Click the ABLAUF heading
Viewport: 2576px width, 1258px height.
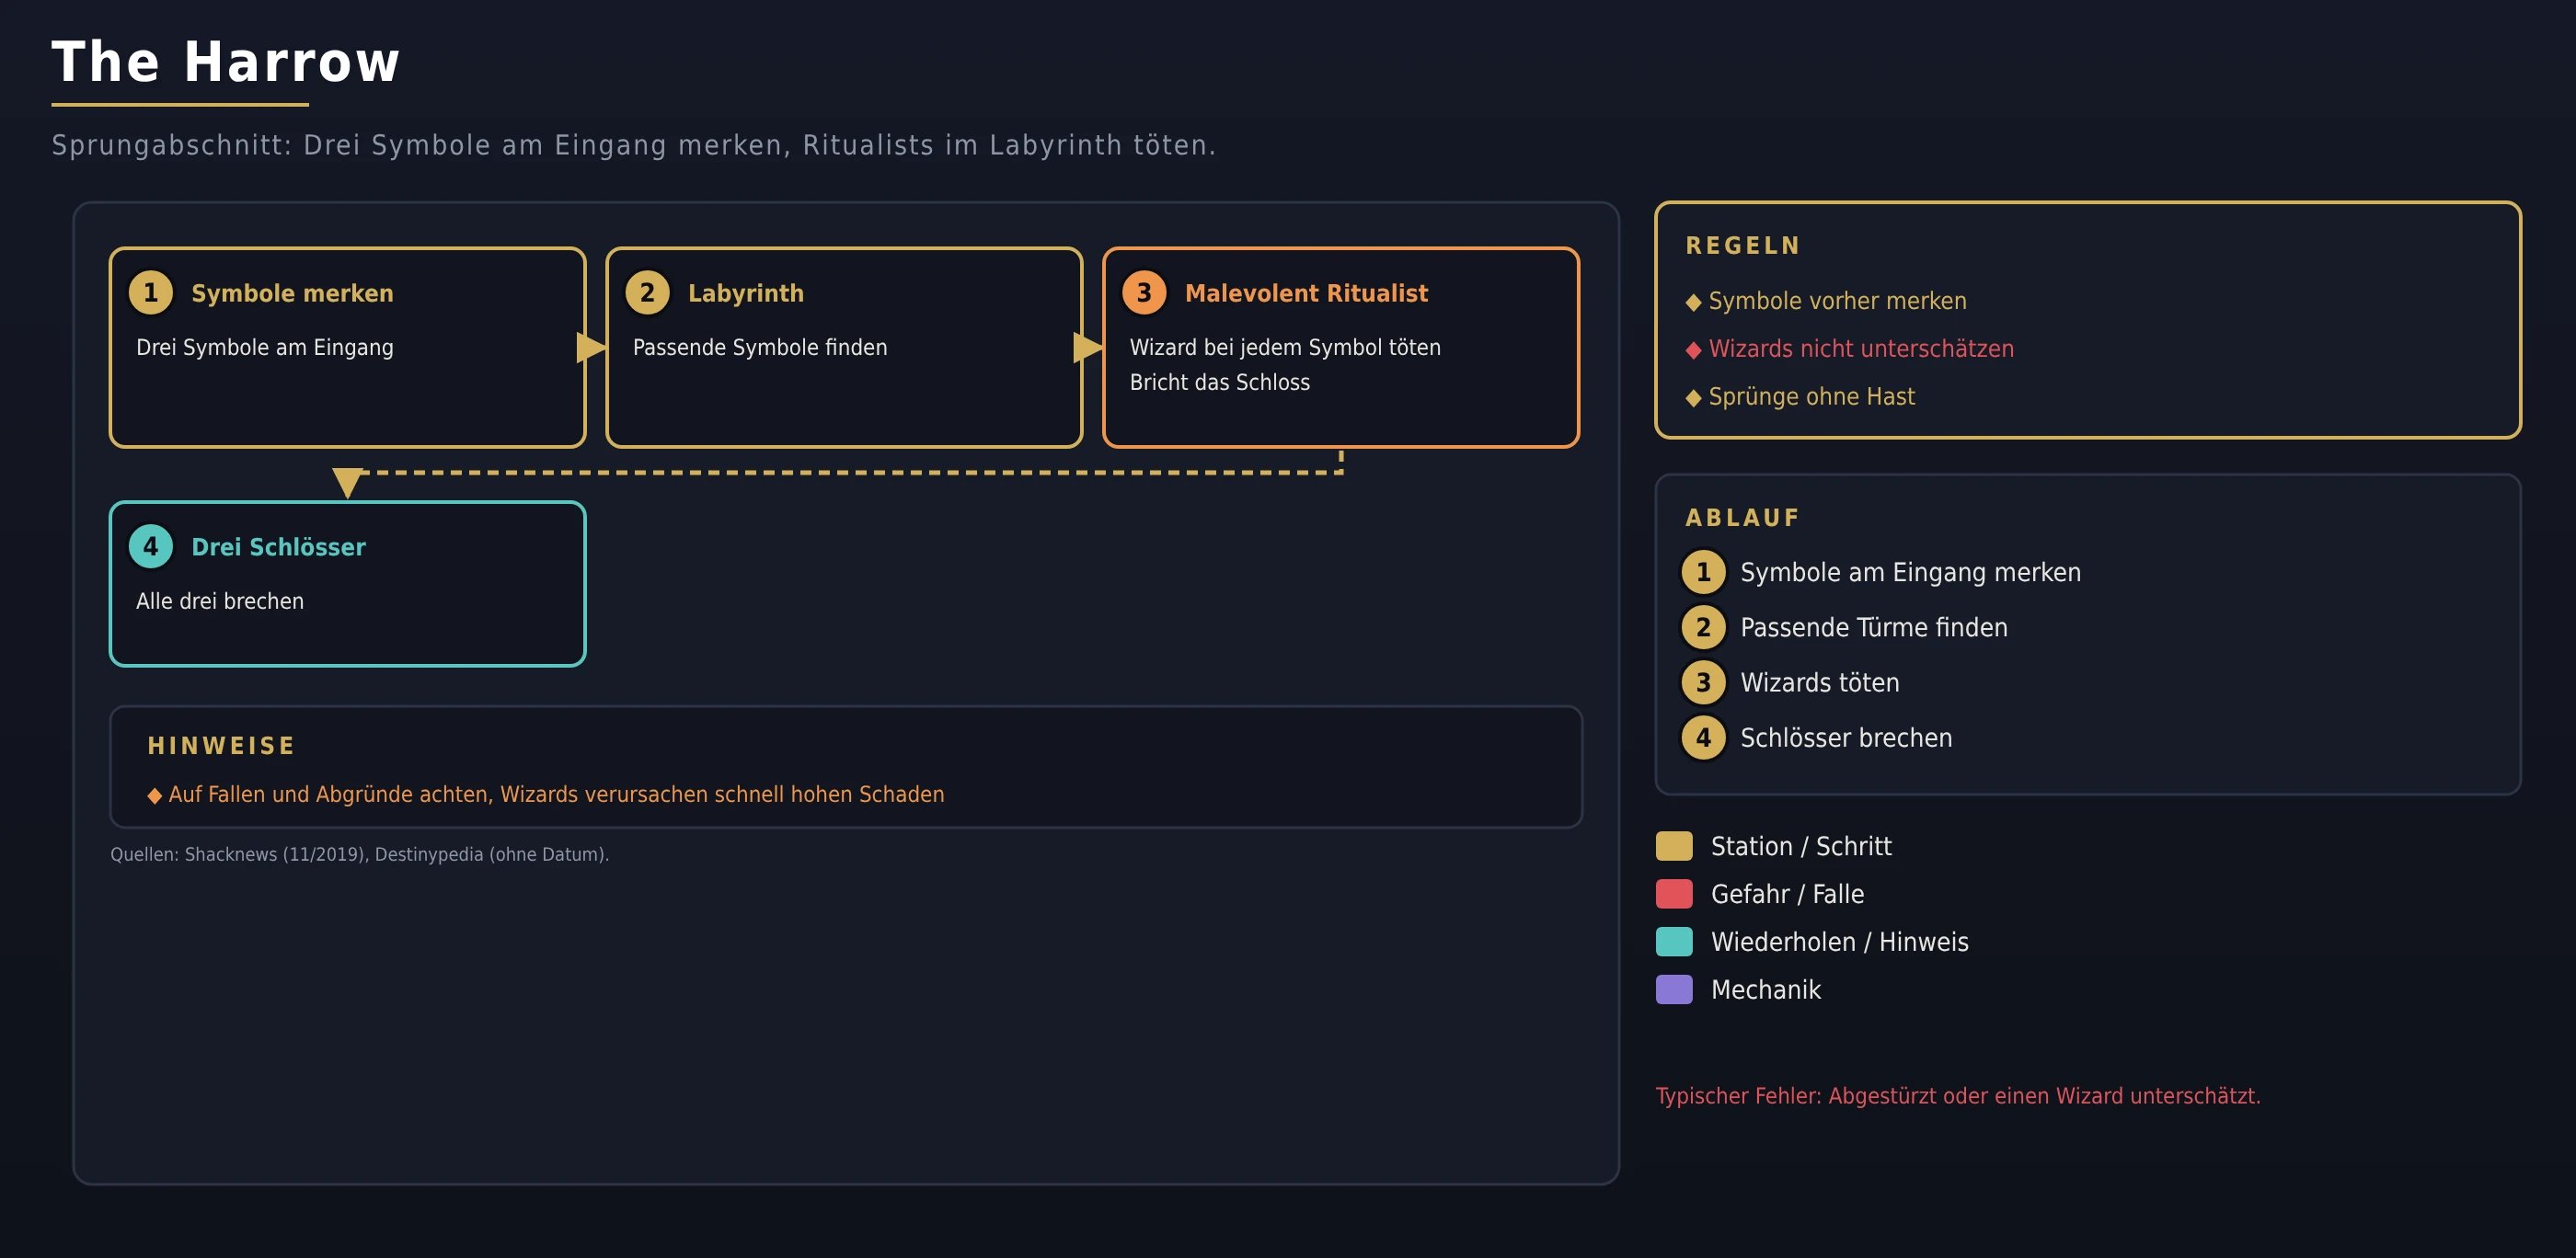click(1743, 519)
